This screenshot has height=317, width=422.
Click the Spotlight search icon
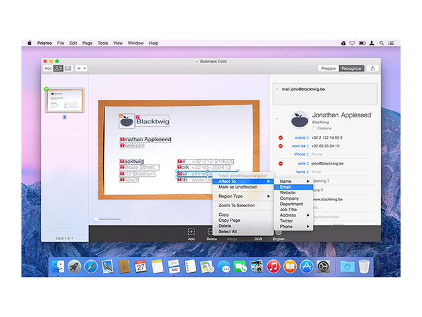point(381,43)
